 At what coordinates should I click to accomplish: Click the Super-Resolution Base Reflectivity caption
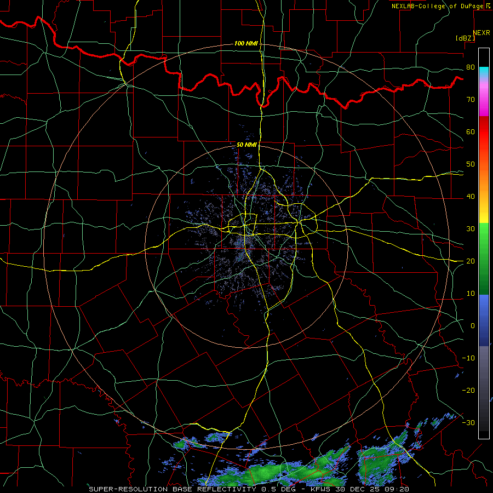[249, 489]
